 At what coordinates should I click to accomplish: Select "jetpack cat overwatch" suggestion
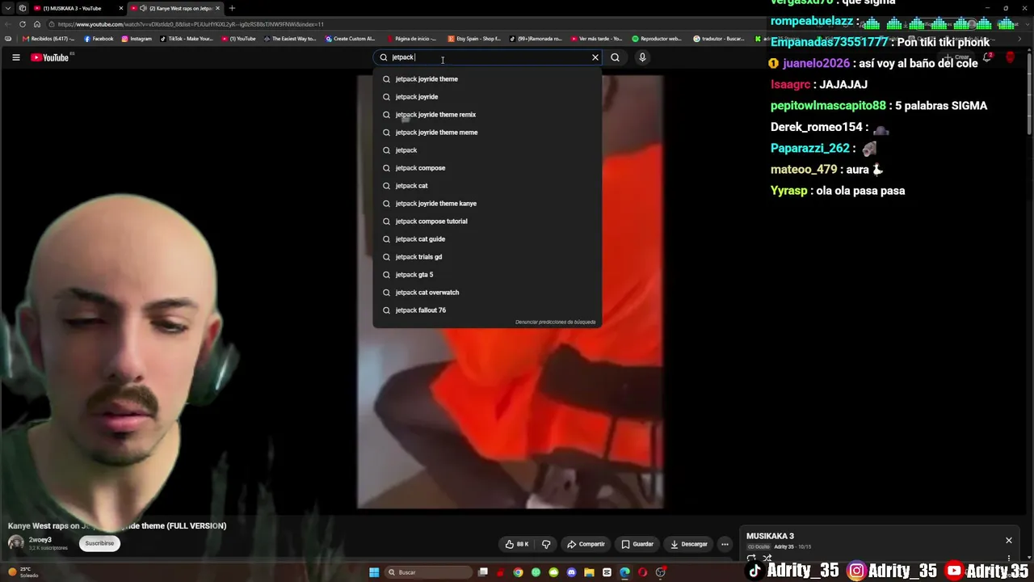pos(487,293)
